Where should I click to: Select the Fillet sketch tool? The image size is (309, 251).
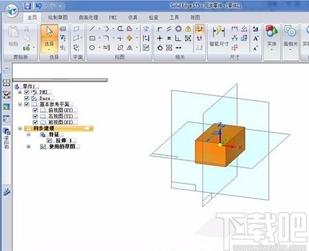click(x=106, y=38)
